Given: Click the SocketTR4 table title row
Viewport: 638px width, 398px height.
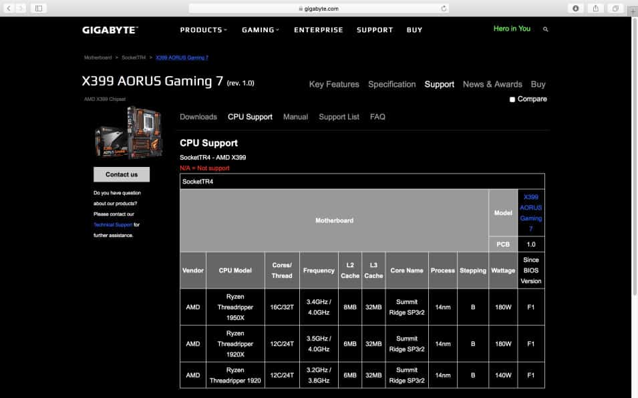Looking at the screenshot, I should [362, 182].
